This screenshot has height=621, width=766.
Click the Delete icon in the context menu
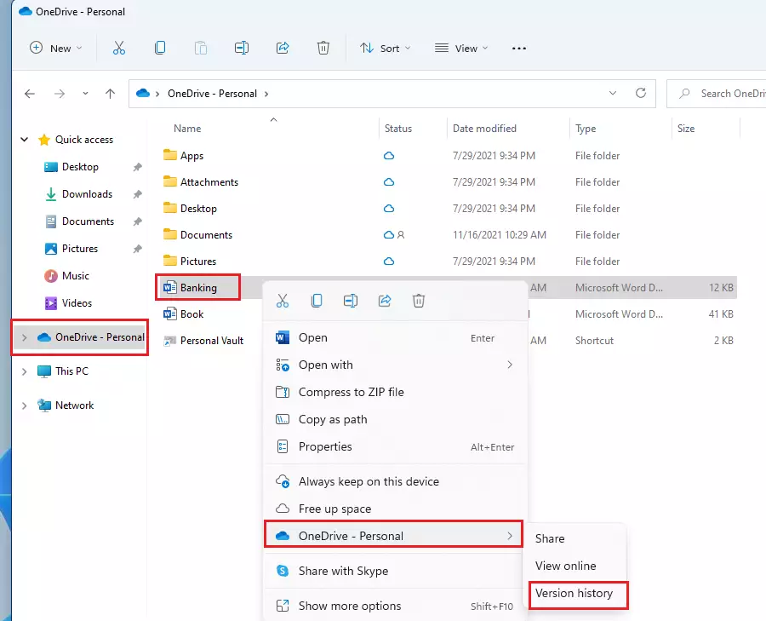click(419, 301)
